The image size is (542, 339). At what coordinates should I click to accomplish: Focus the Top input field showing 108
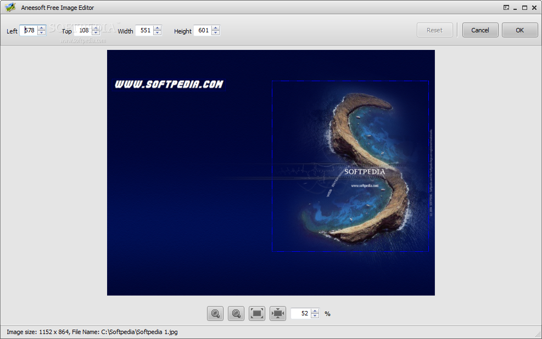[83, 30]
